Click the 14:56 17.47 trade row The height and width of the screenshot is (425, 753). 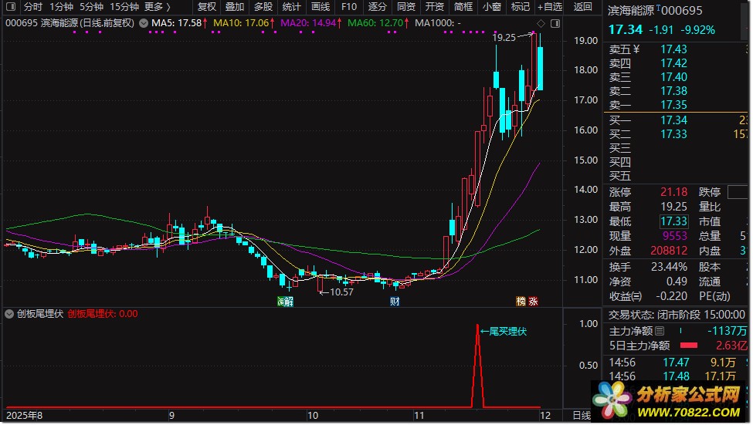(x=677, y=363)
